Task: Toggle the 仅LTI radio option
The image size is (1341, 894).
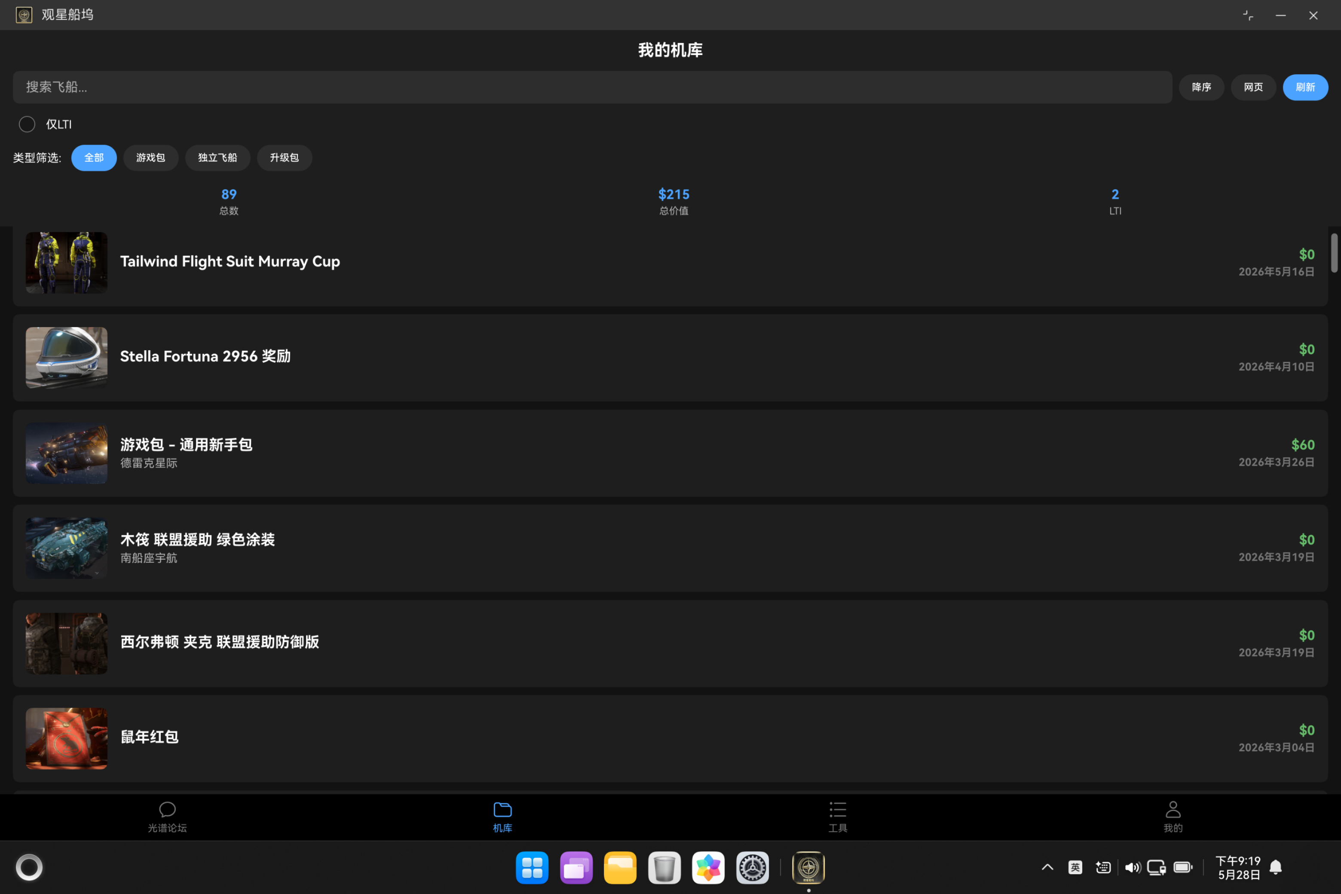Action: 27,124
